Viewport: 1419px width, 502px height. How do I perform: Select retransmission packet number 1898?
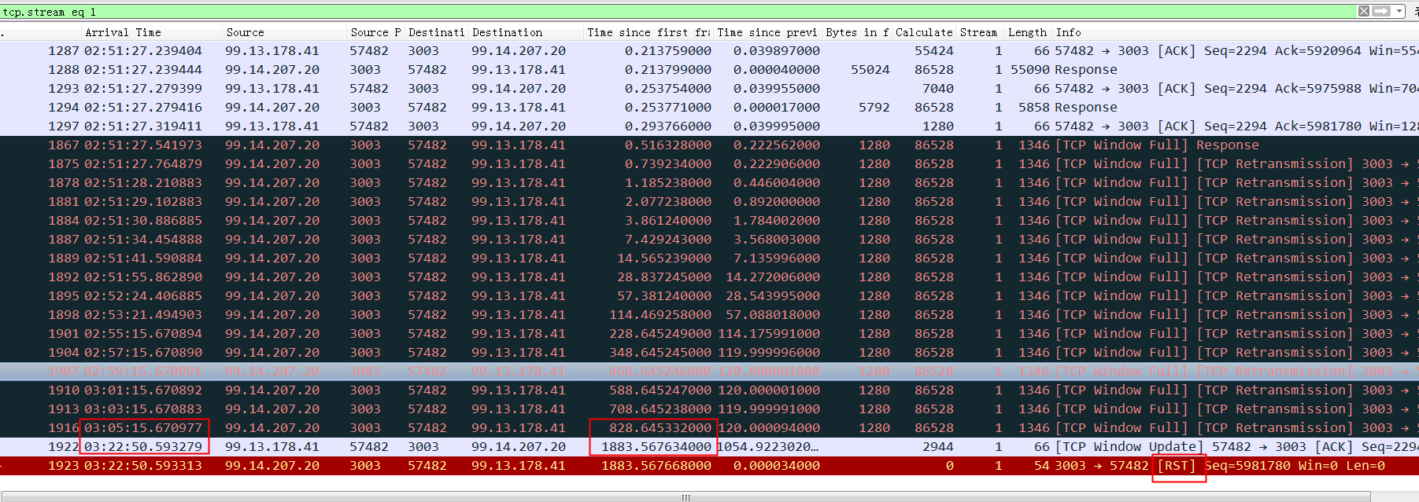[x=709, y=315]
